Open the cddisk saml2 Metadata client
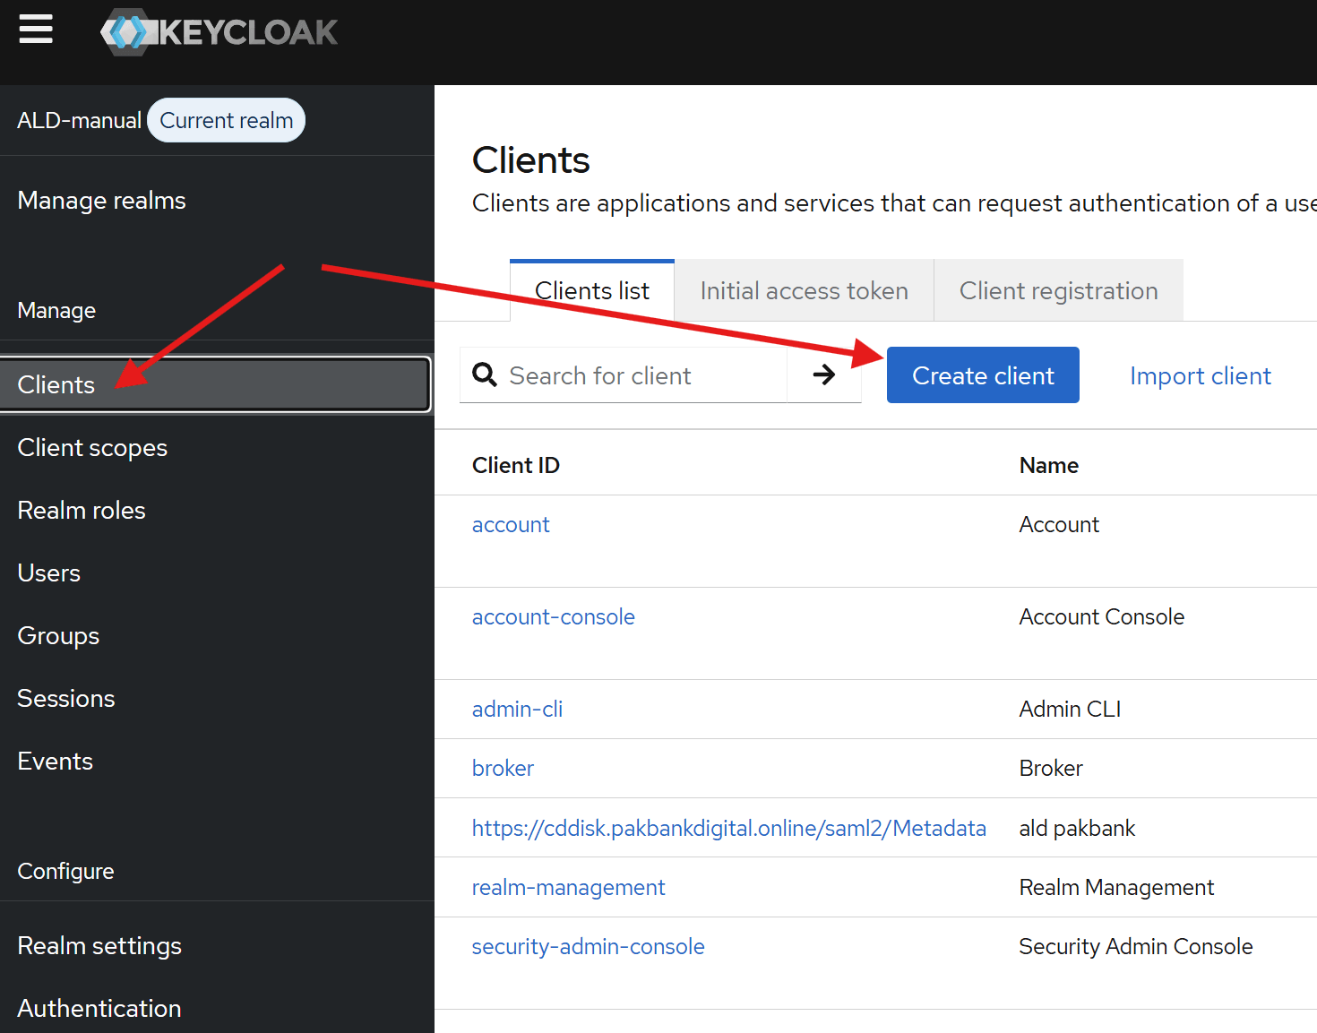1317x1033 pixels. [x=728, y=828]
